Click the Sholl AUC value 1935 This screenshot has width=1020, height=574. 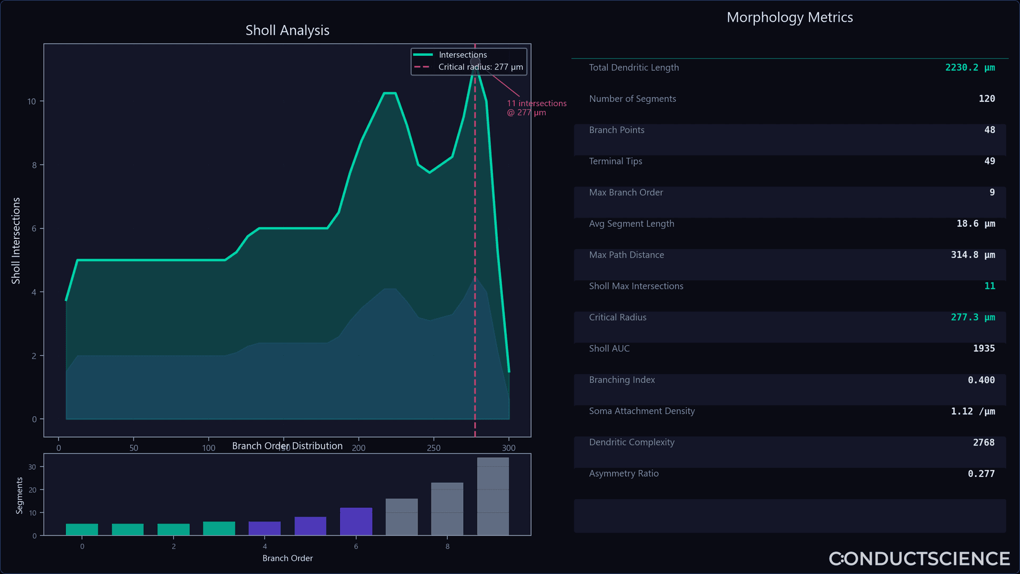coord(984,349)
